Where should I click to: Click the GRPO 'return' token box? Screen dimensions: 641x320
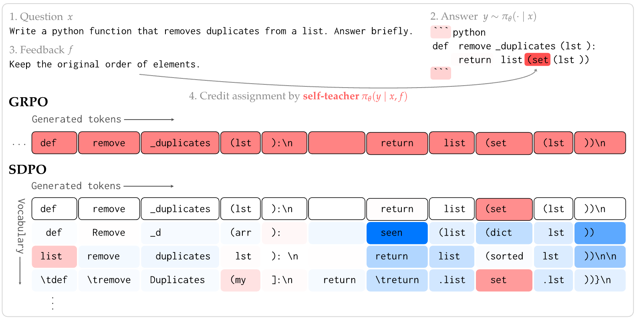point(397,143)
